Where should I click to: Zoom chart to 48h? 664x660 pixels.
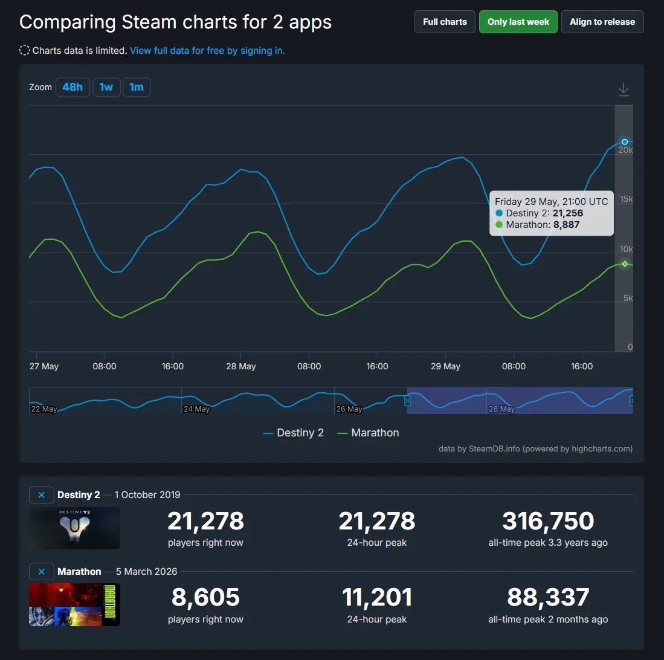click(x=73, y=87)
